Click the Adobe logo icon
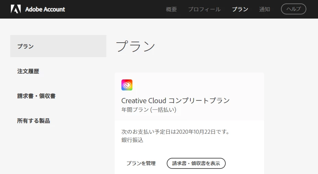 16,9
